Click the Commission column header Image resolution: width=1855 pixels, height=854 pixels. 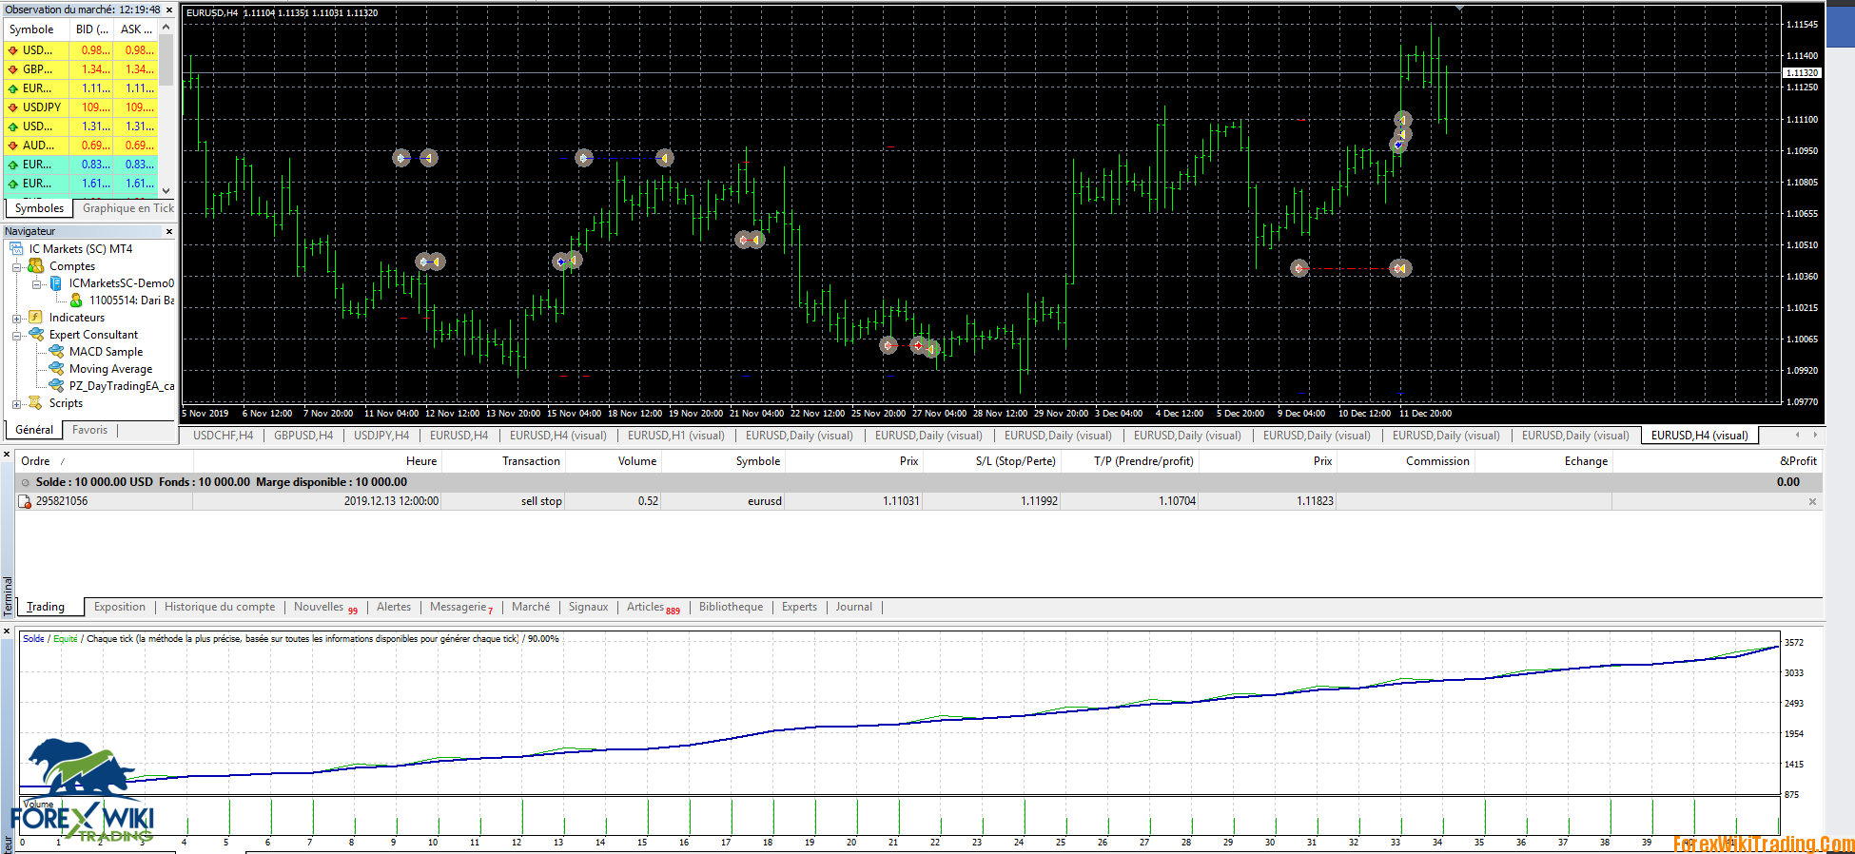coord(1405,461)
